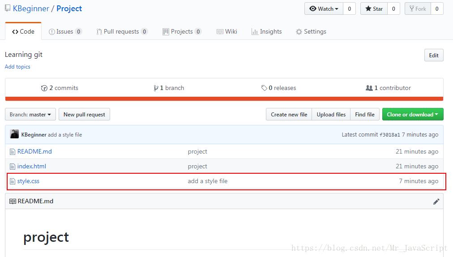Click the tag icon next to 0 releases
The image size is (453, 257).
click(x=264, y=88)
